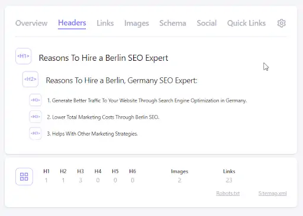Viewport: 303px width, 216px height.
Task: Go to the Images tab
Action: click(137, 24)
